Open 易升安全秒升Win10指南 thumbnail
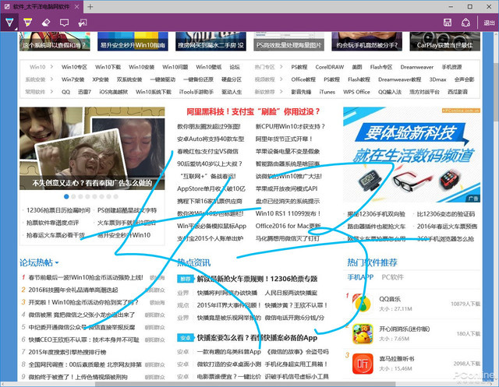 (x=133, y=41)
